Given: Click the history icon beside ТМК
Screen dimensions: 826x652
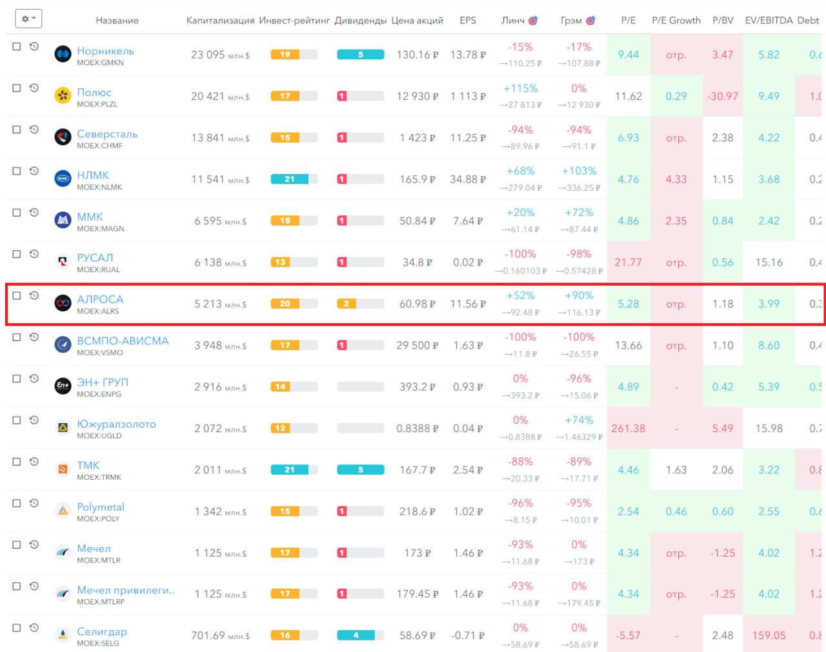Looking at the screenshot, I should [34, 462].
